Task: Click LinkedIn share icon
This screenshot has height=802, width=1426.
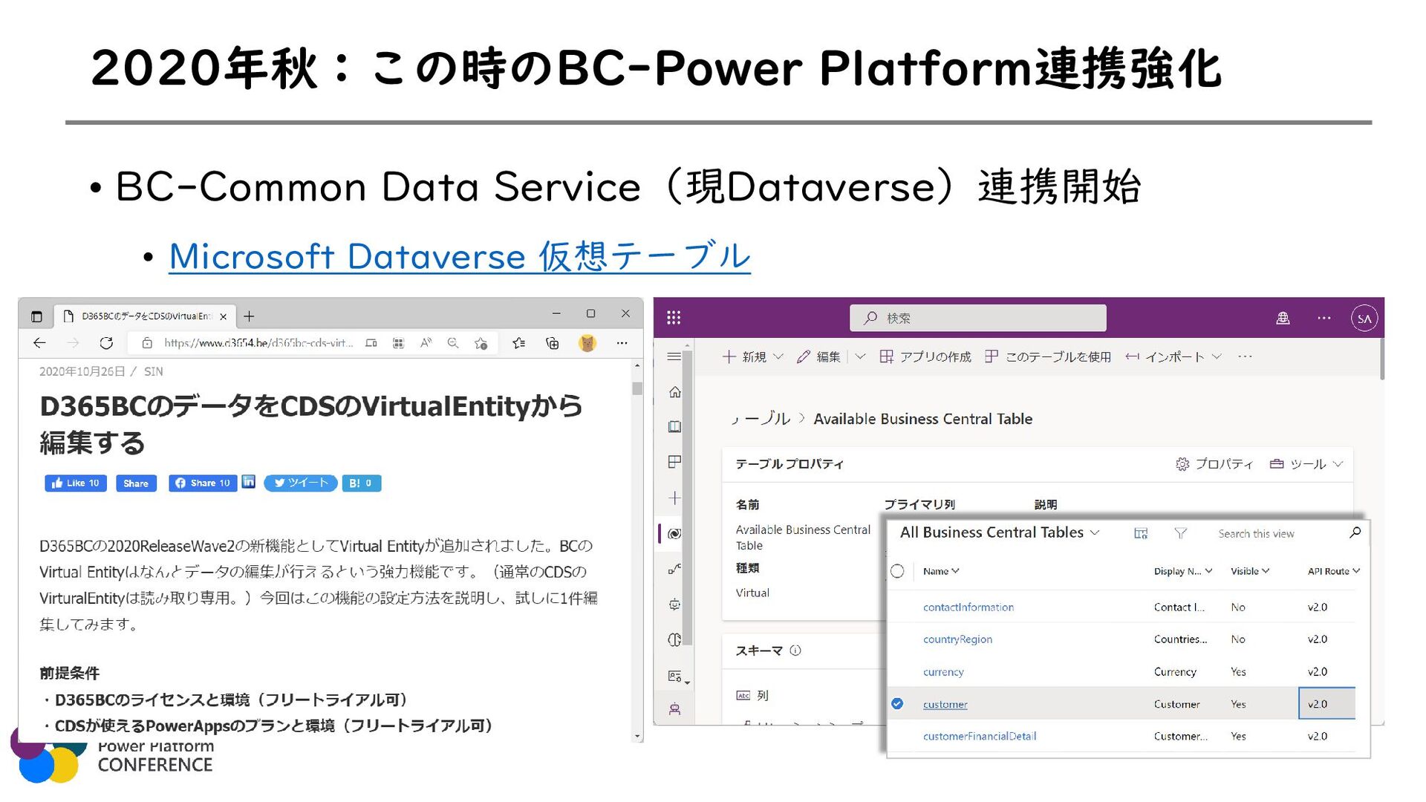Action: 249,482
